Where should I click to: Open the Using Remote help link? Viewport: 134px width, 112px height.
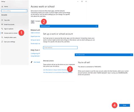(35, 56)
